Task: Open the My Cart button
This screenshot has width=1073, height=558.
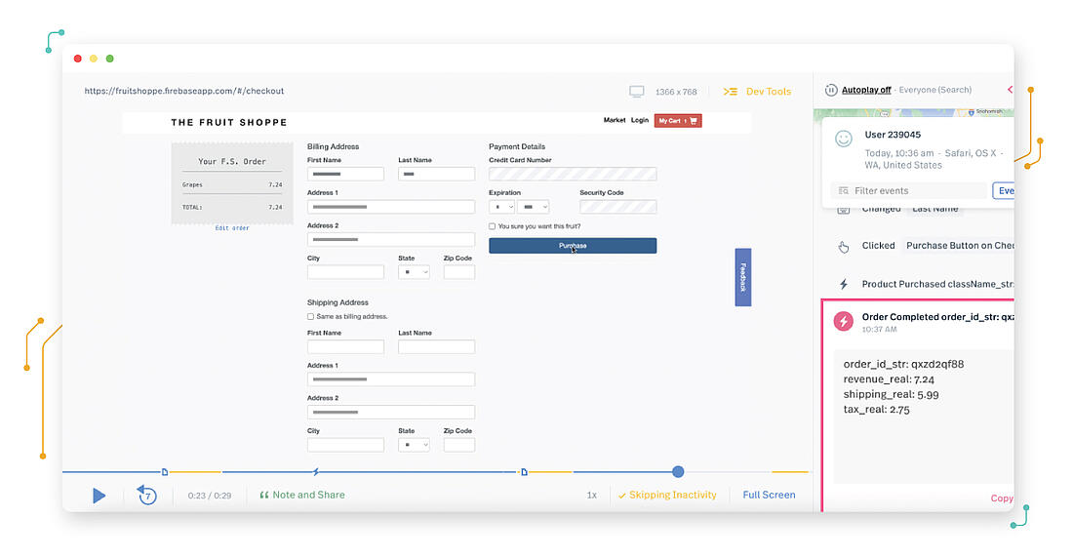Action: pyautogui.click(x=678, y=121)
